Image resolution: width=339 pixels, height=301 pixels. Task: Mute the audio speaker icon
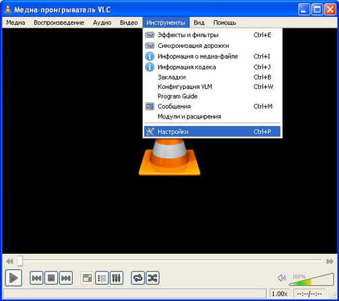coord(282,278)
